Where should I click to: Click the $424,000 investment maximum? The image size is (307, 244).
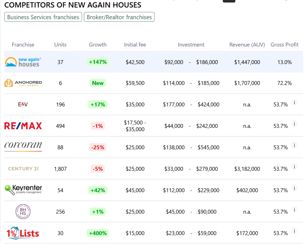click(209, 104)
